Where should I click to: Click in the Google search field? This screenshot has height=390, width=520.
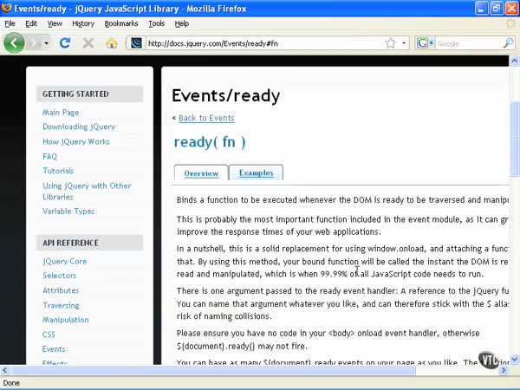pyautogui.click(x=466, y=43)
